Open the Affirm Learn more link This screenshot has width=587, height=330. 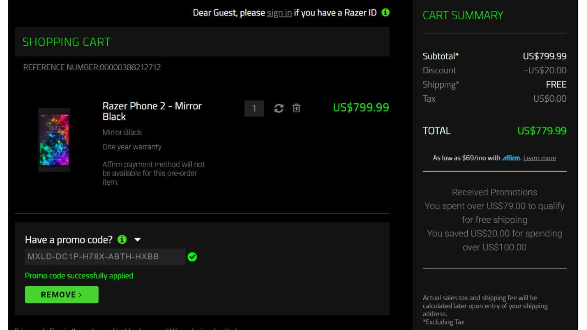pos(539,158)
